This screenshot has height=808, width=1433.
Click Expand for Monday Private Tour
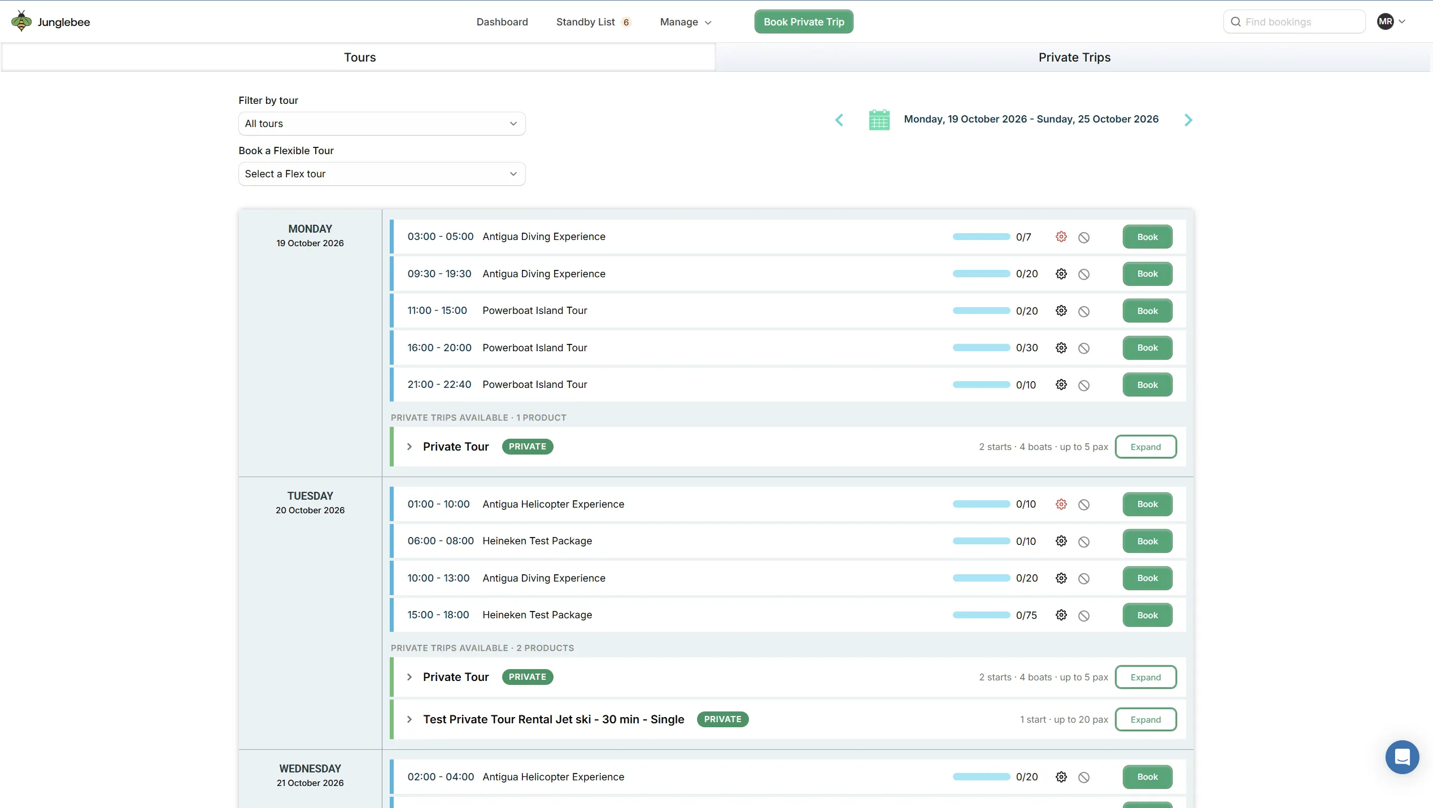click(1145, 447)
